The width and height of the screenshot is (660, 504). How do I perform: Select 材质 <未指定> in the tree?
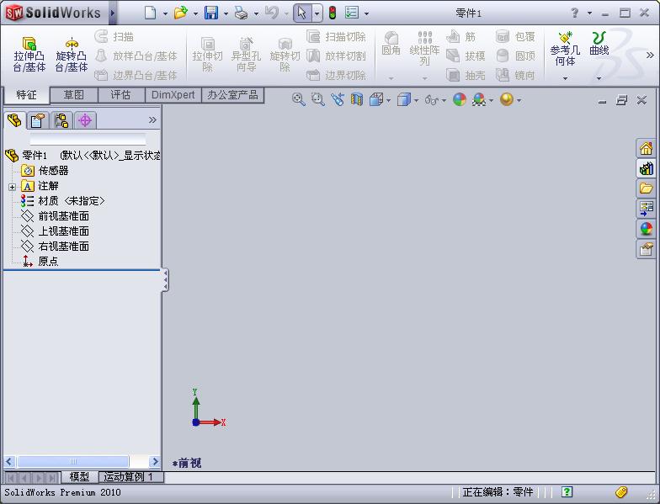71,200
